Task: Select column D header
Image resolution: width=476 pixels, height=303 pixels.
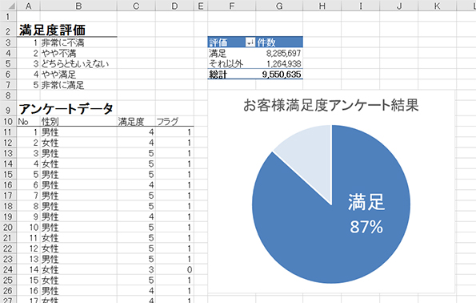Action: click(174, 6)
